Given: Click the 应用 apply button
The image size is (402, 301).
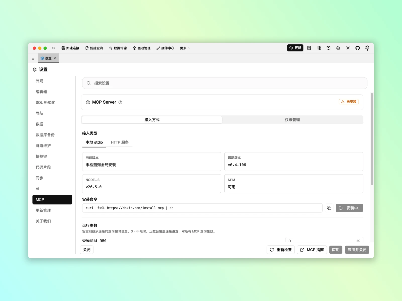Looking at the screenshot, I should (x=336, y=250).
